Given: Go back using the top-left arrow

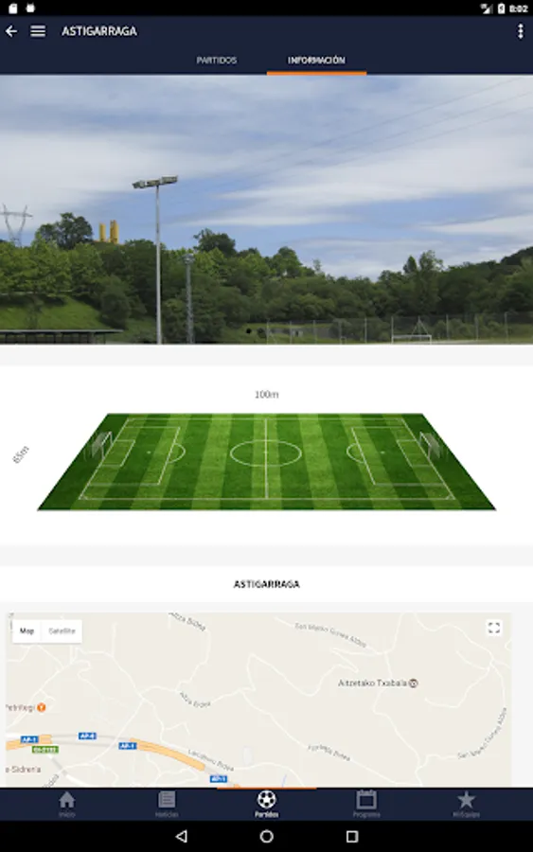Looking at the screenshot, I should point(11,31).
